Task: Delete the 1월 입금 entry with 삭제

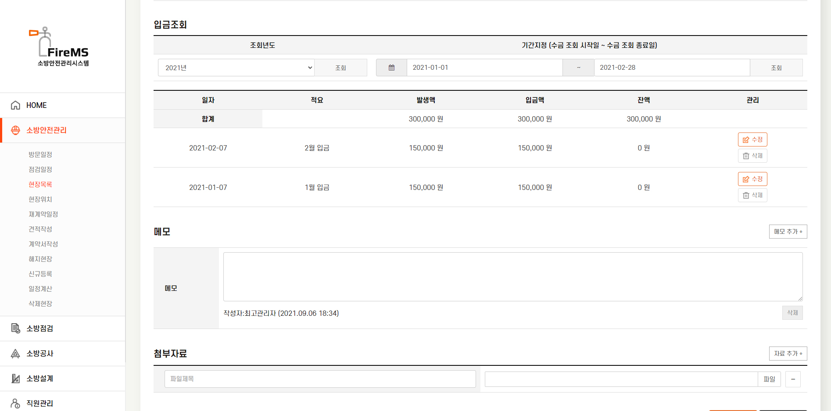Action: click(752, 195)
